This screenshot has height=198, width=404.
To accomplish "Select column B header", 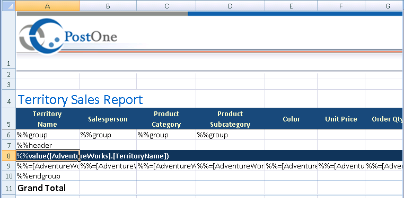I will click(108, 6).
